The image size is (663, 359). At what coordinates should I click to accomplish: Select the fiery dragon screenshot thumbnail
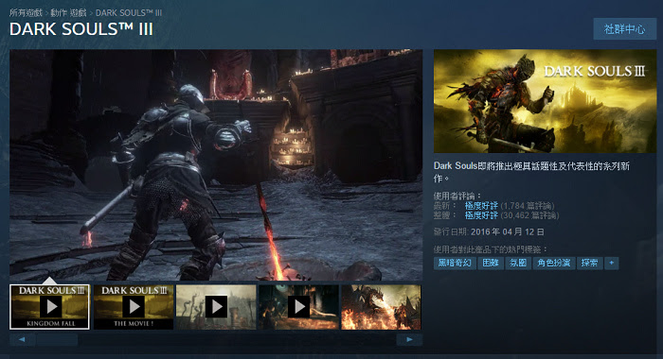pos(381,307)
